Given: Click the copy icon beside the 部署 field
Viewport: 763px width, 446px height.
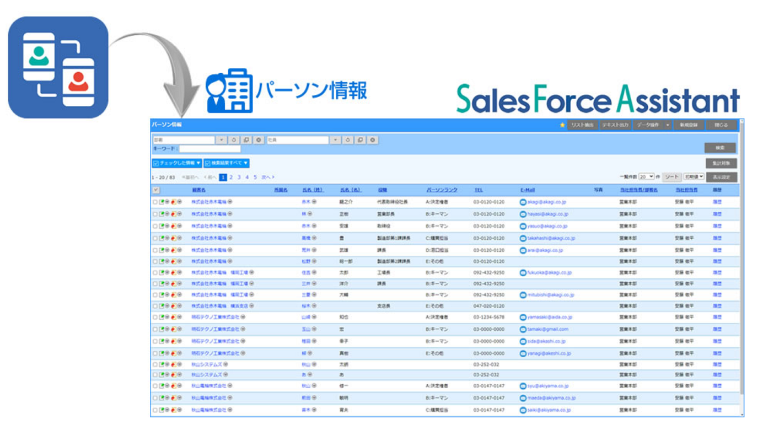Looking at the screenshot, I should [x=246, y=140].
